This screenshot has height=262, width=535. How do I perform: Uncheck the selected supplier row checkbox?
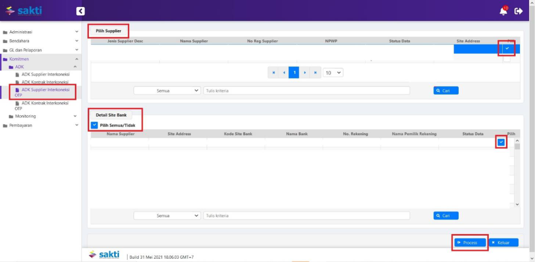506,48
